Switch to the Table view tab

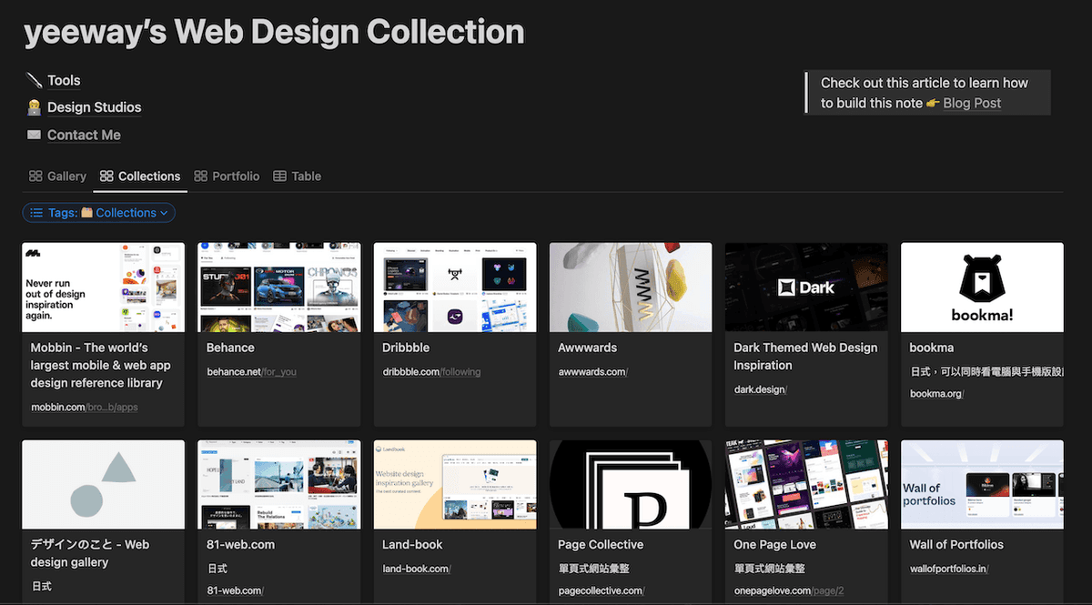click(297, 176)
